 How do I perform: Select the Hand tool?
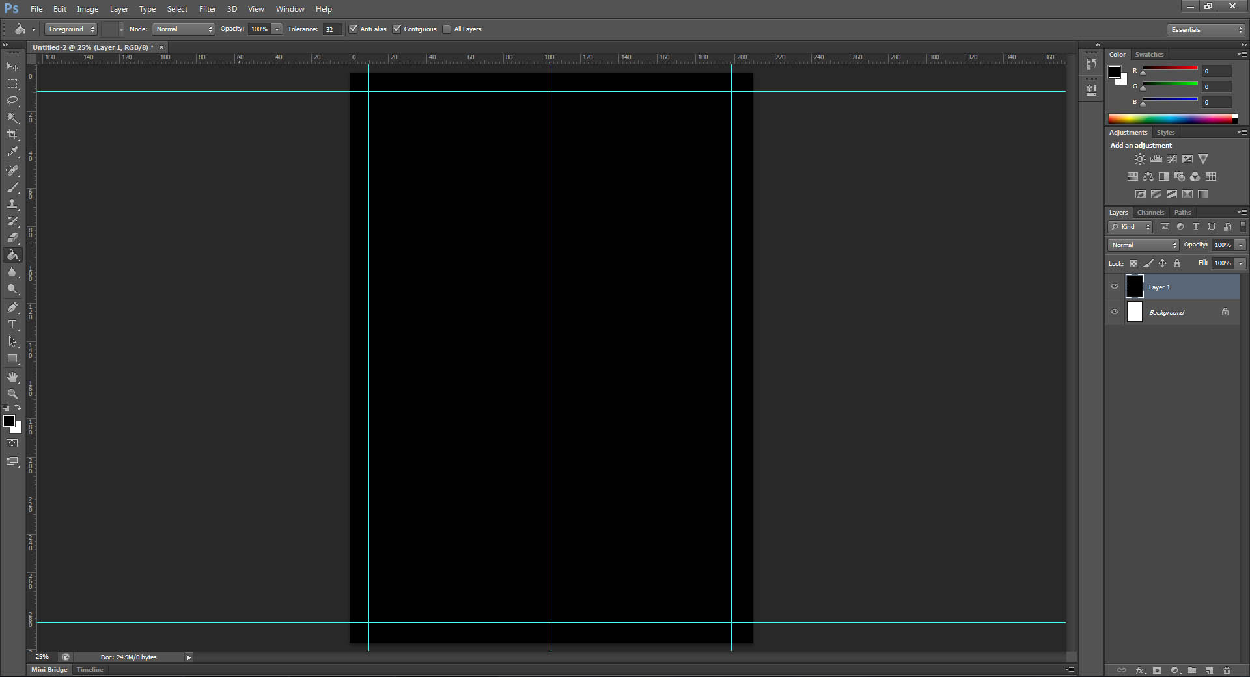coord(12,377)
